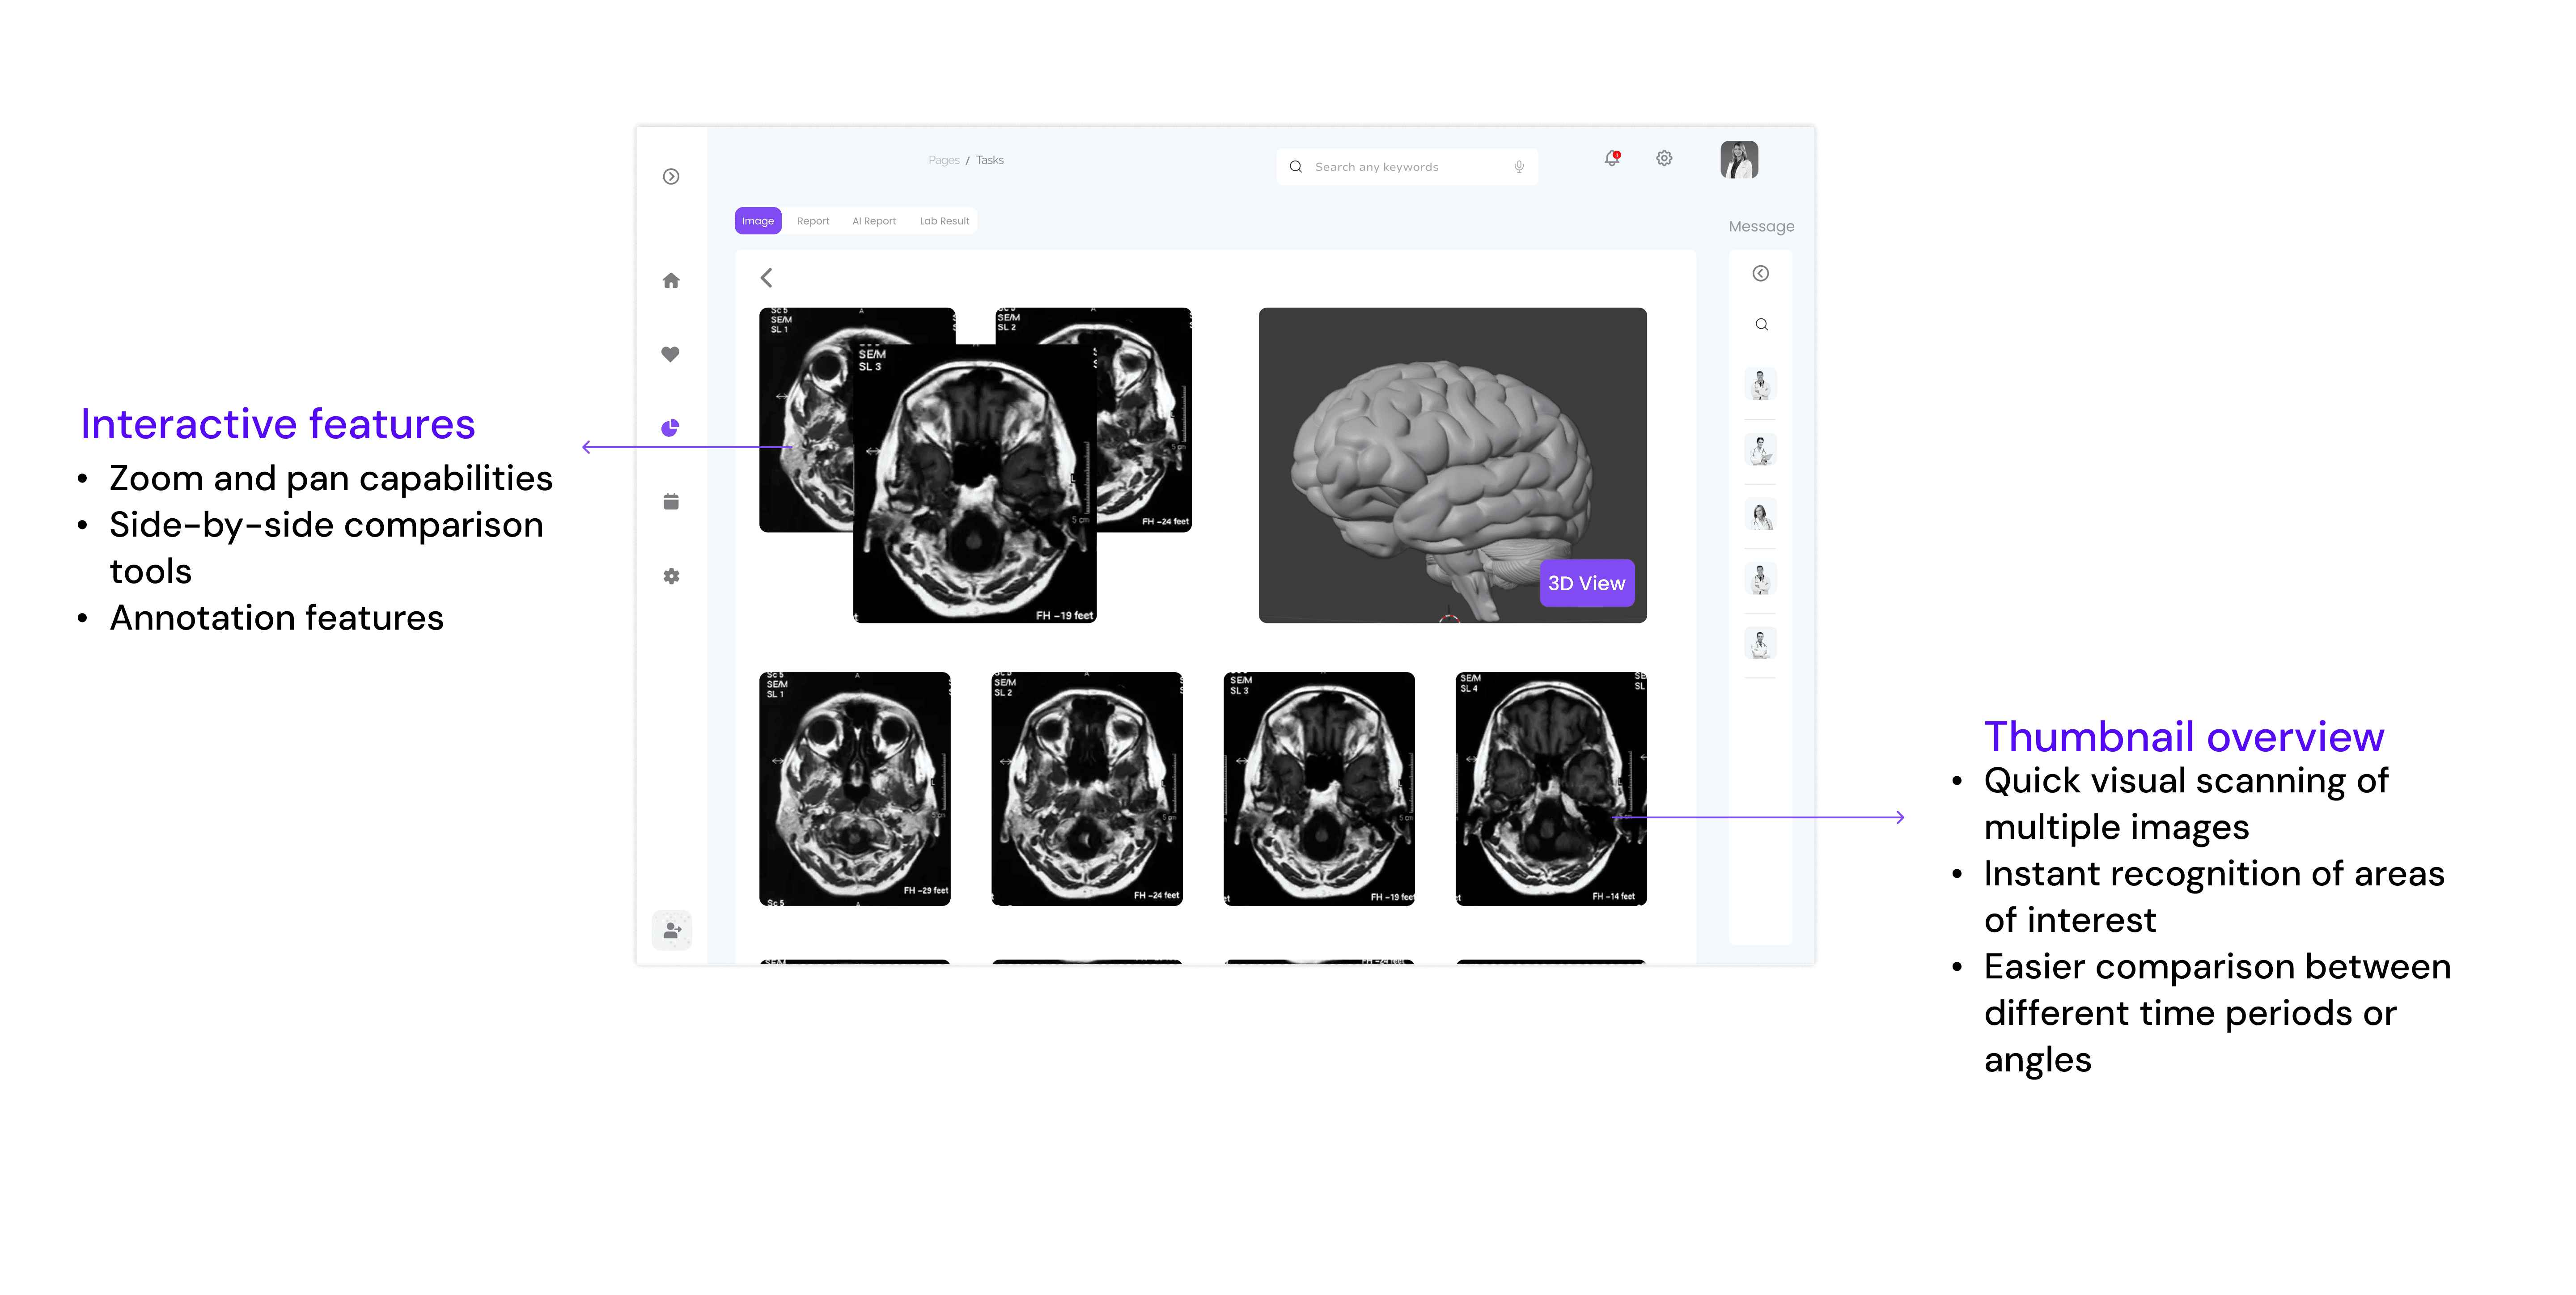This screenshot has height=1295, width=2576.
Task: Click the logout user icon at bottom
Action: 672,930
